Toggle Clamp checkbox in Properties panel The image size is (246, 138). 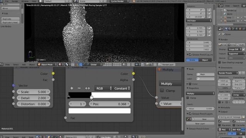(188, 98)
